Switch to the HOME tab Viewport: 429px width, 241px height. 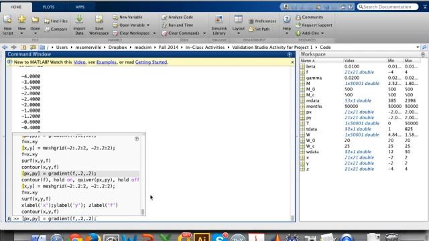(x=16, y=7)
